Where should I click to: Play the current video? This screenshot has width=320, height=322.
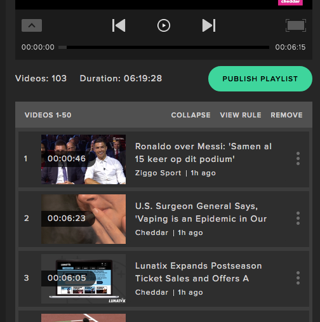click(x=164, y=25)
